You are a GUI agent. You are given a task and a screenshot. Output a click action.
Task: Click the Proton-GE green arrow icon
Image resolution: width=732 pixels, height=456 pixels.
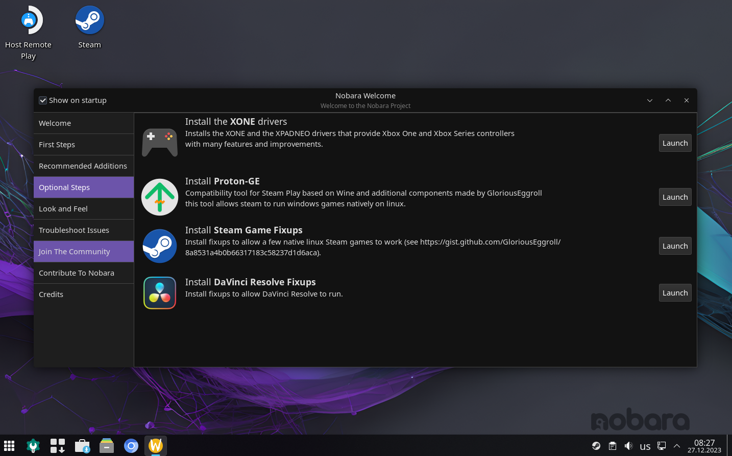(x=160, y=197)
